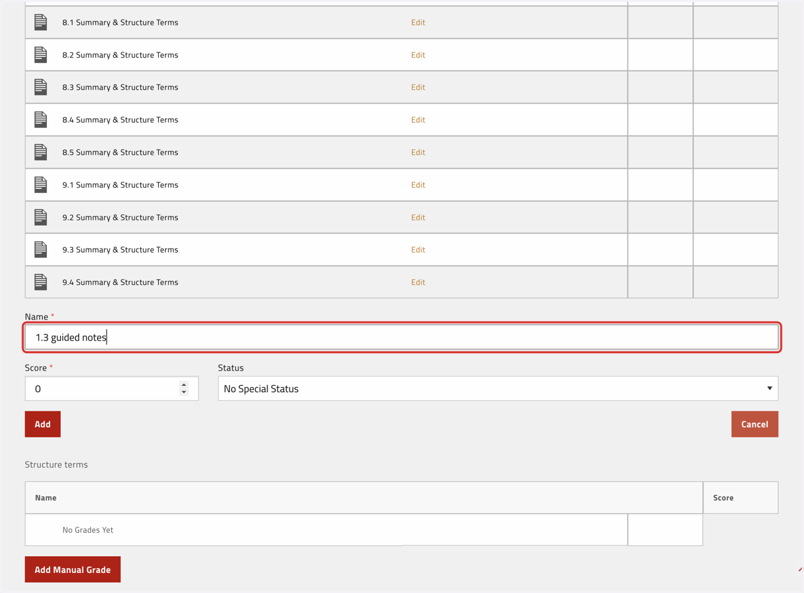
Task: Click the document icon for 8.2 Summary
Action: [41, 55]
